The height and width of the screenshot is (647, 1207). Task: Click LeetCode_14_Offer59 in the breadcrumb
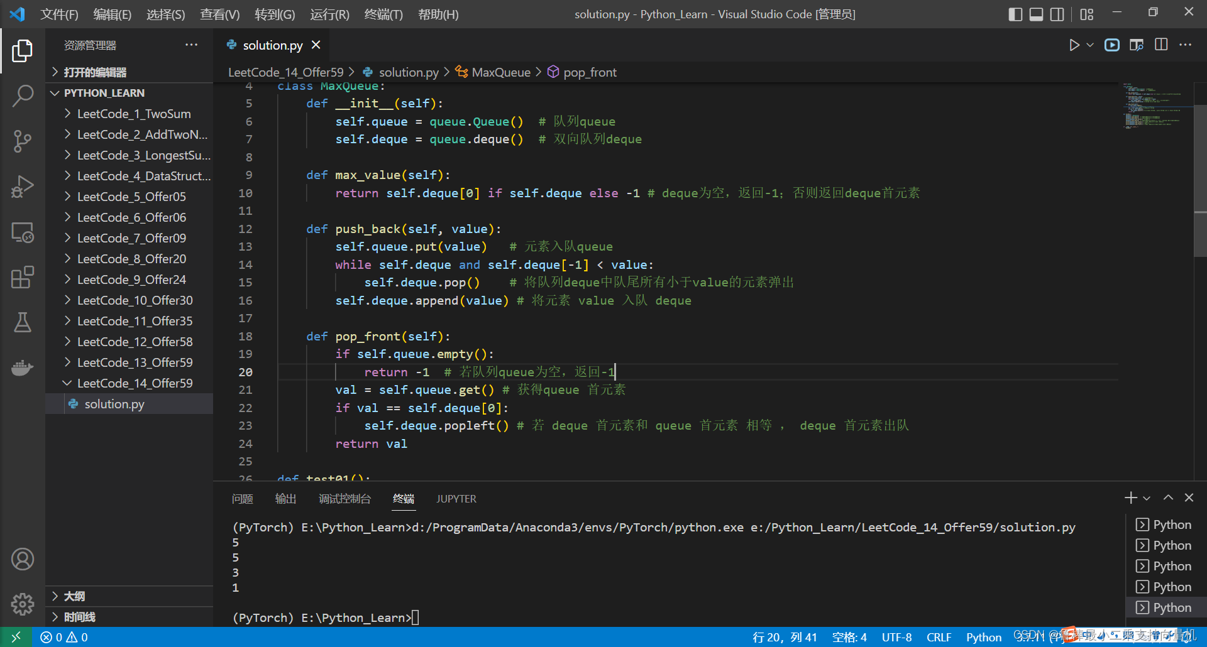point(286,72)
